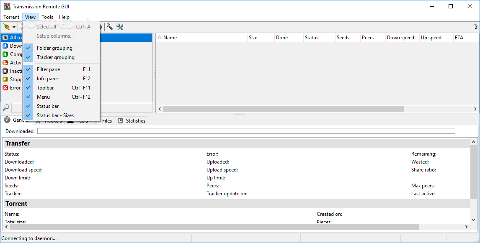This screenshot has width=480, height=243.
Task: Toggle Toolbar visibility in View menu
Action: tap(61, 88)
